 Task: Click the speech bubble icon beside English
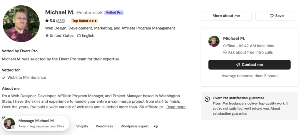click(79, 36)
